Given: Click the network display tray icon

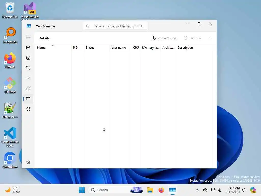Looking at the screenshot, I should (x=213, y=190).
